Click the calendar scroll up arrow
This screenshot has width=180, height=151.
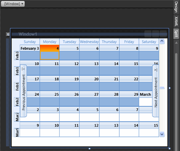point(162,42)
